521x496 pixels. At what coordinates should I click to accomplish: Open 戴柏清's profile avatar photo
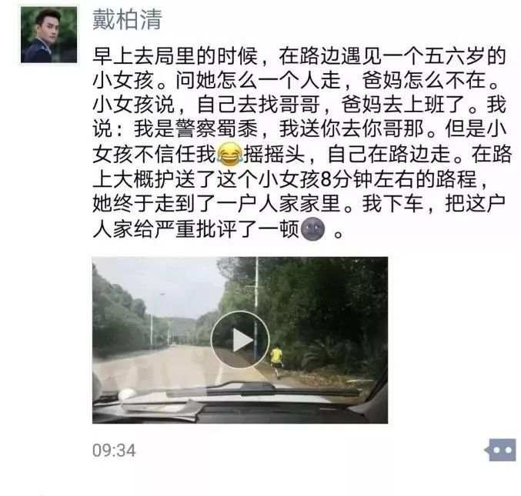pyautogui.click(x=48, y=35)
